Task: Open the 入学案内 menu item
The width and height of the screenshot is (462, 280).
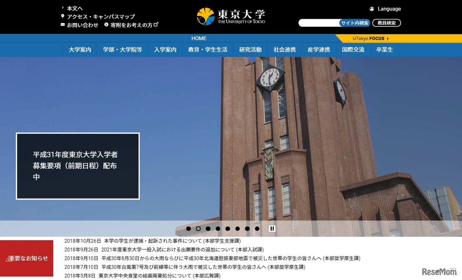Action: pyautogui.click(x=165, y=49)
